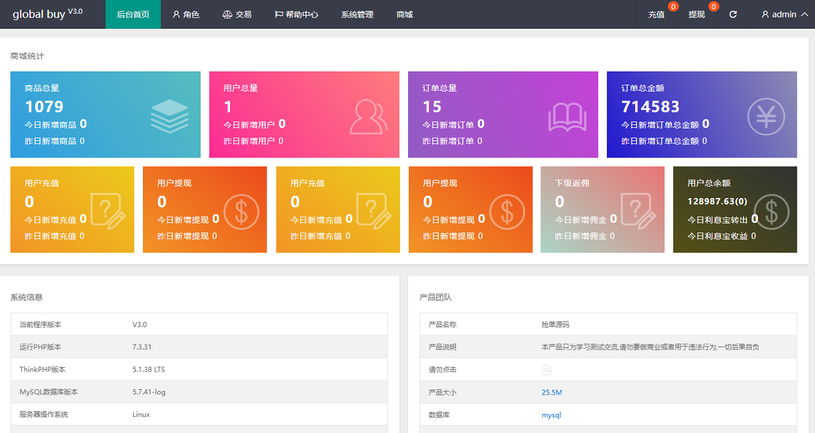Click the refresh icon in top bar

[x=733, y=14]
